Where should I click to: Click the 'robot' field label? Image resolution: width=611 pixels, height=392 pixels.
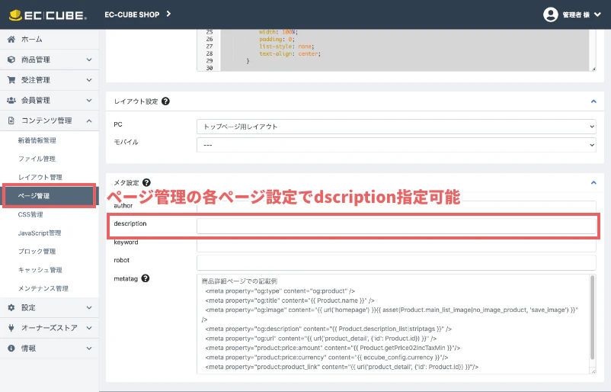click(x=122, y=260)
